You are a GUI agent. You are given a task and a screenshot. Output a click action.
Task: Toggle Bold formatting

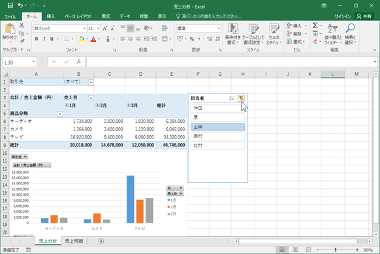tap(37, 39)
